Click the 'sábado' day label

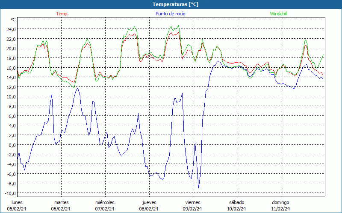pyautogui.click(x=237, y=202)
